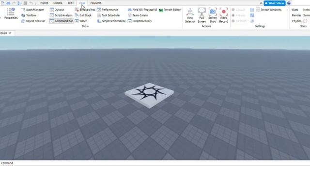Toggle the Stats display
310x174 pixels.
(x=295, y=10)
